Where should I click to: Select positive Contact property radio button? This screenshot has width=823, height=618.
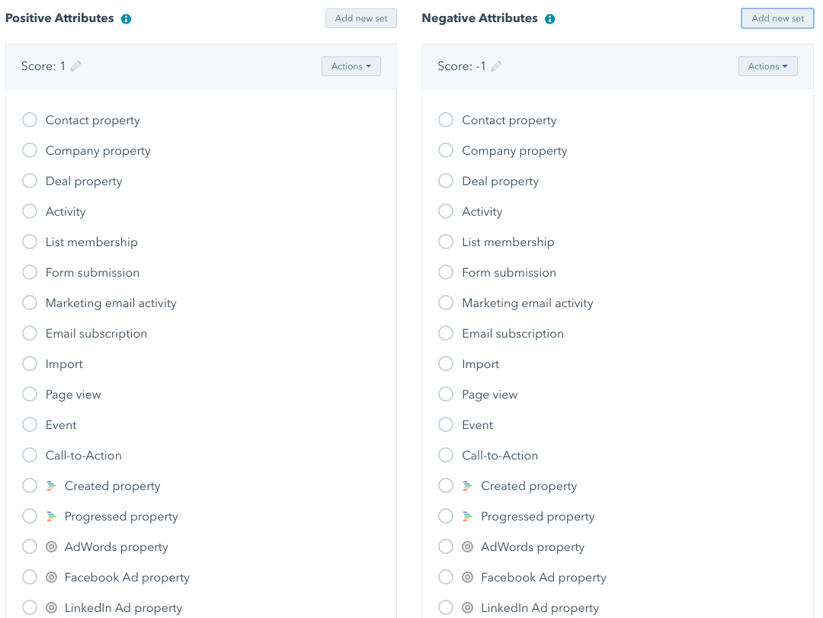[x=30, y=120]
